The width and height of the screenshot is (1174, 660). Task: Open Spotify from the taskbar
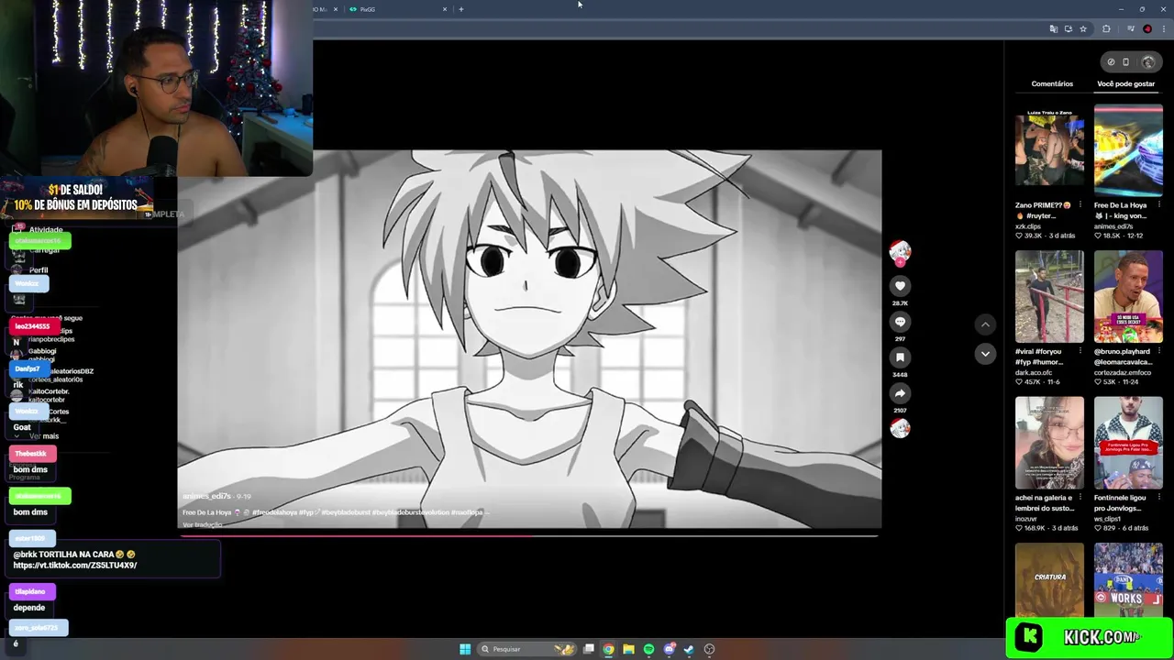[x=648, y=649]
